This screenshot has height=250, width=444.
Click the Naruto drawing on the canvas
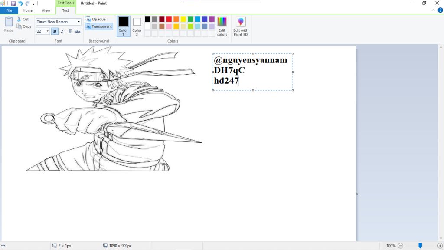(x=114, y=109)
